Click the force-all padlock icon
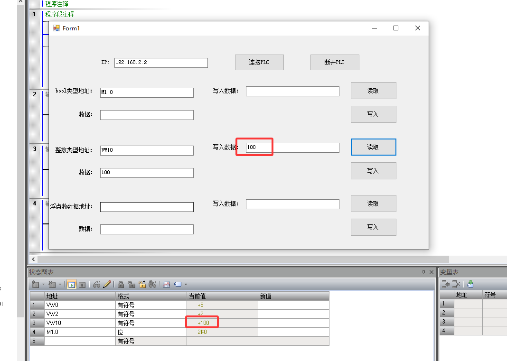The width and height of the screenshot is (507, 361). 142,284
